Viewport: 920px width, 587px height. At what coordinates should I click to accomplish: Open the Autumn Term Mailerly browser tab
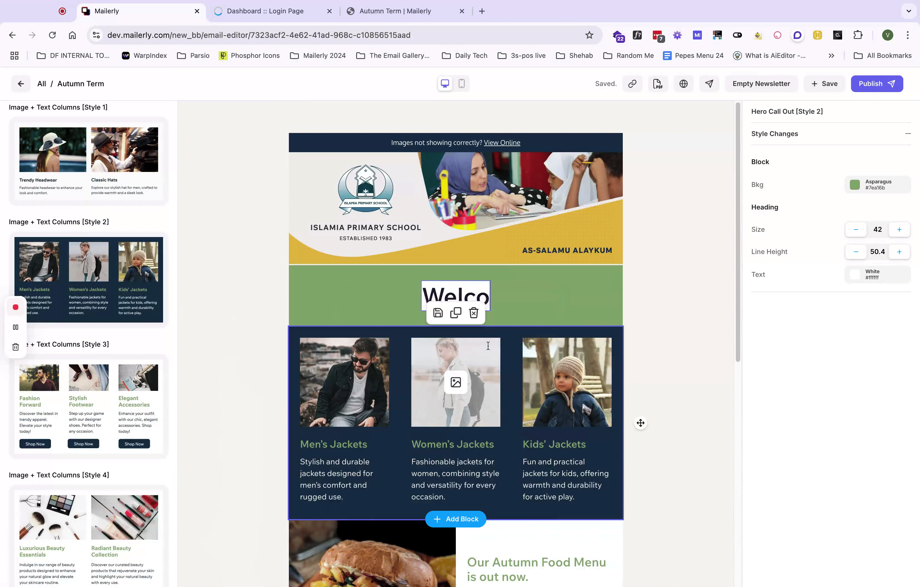395,11
